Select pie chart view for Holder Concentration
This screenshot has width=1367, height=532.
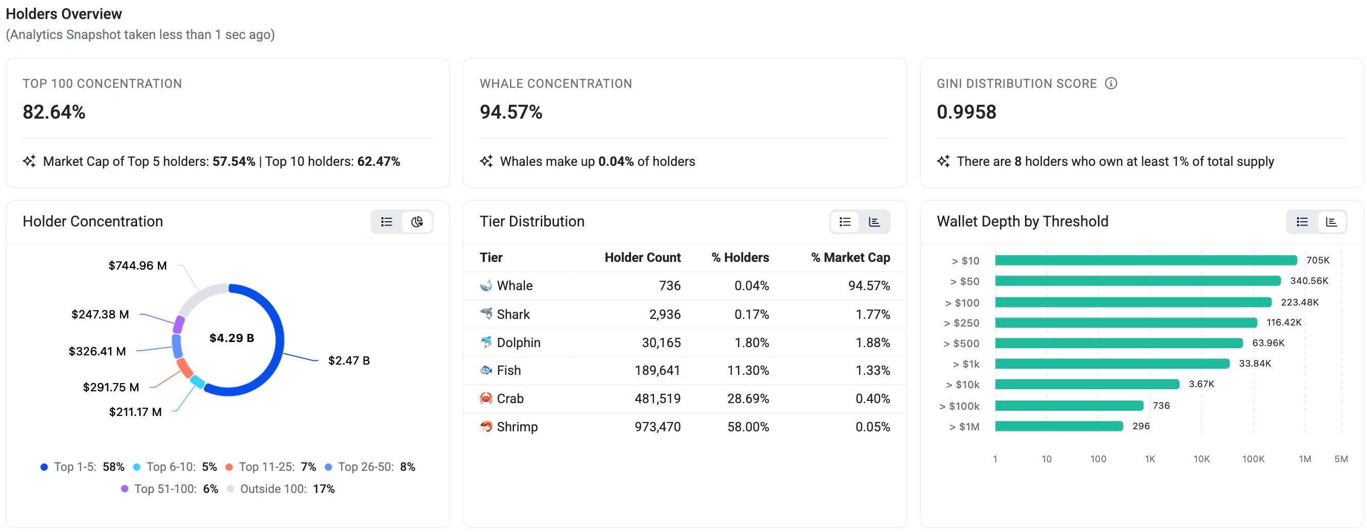(x=417, y=222)
